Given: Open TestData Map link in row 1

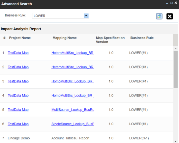Looking at the screenshot, I should click(18, 53).
